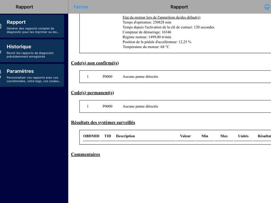Click the Unités column header
271x203 pixels.
(x=243, y=136)
